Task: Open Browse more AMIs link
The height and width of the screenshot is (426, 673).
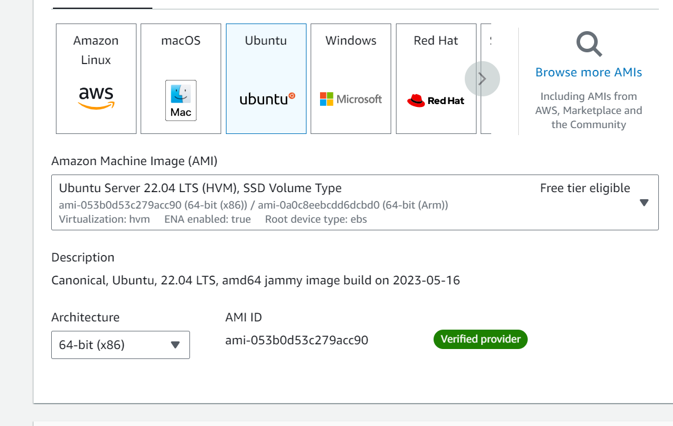Action: (588, 72)
